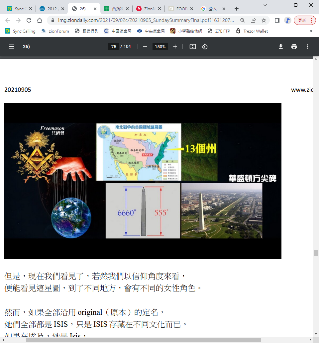Click the horizontal scrollbar left arrow
The image size is (319, 343).
point(3,340)
